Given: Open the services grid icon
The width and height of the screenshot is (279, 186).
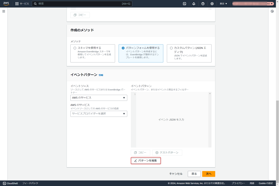Looking at the screenshot, I should 16,4.
